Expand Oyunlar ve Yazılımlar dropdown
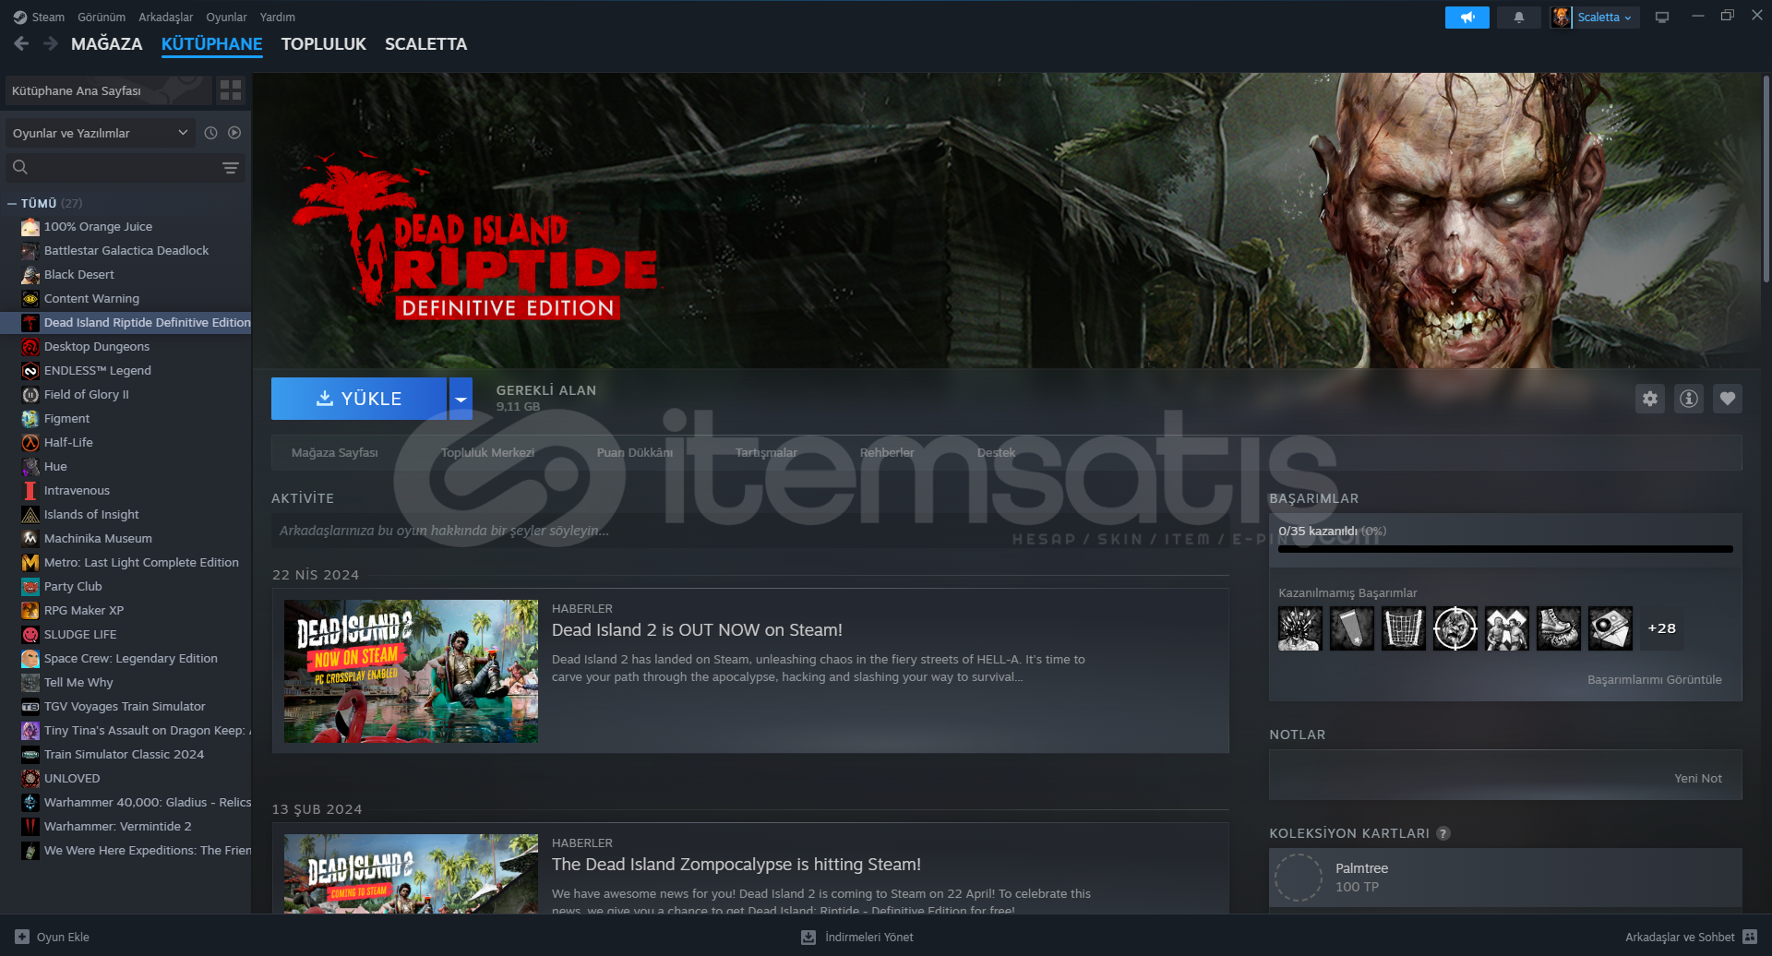This screenshot has height=956, width=1772. (x=101, y=133)
